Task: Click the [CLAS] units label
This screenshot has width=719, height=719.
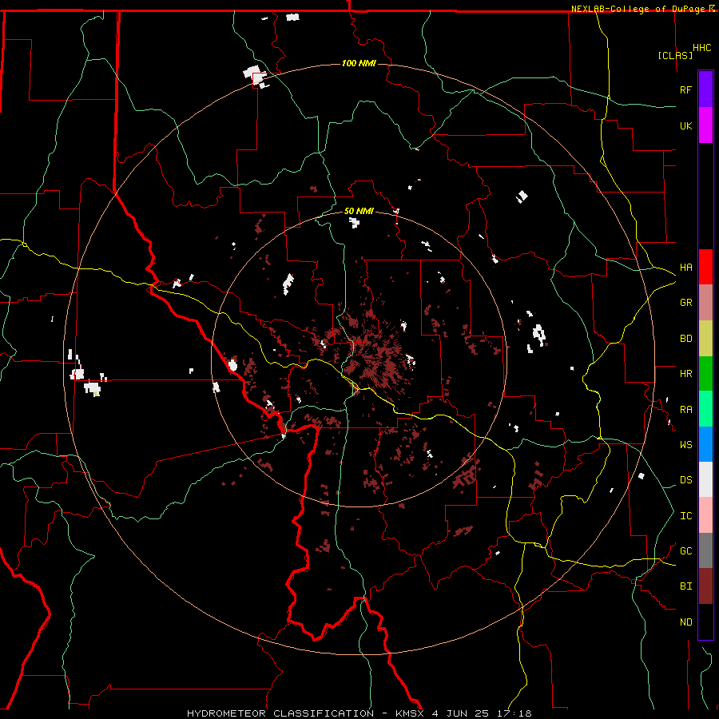Action: click(x=675, y=55)
